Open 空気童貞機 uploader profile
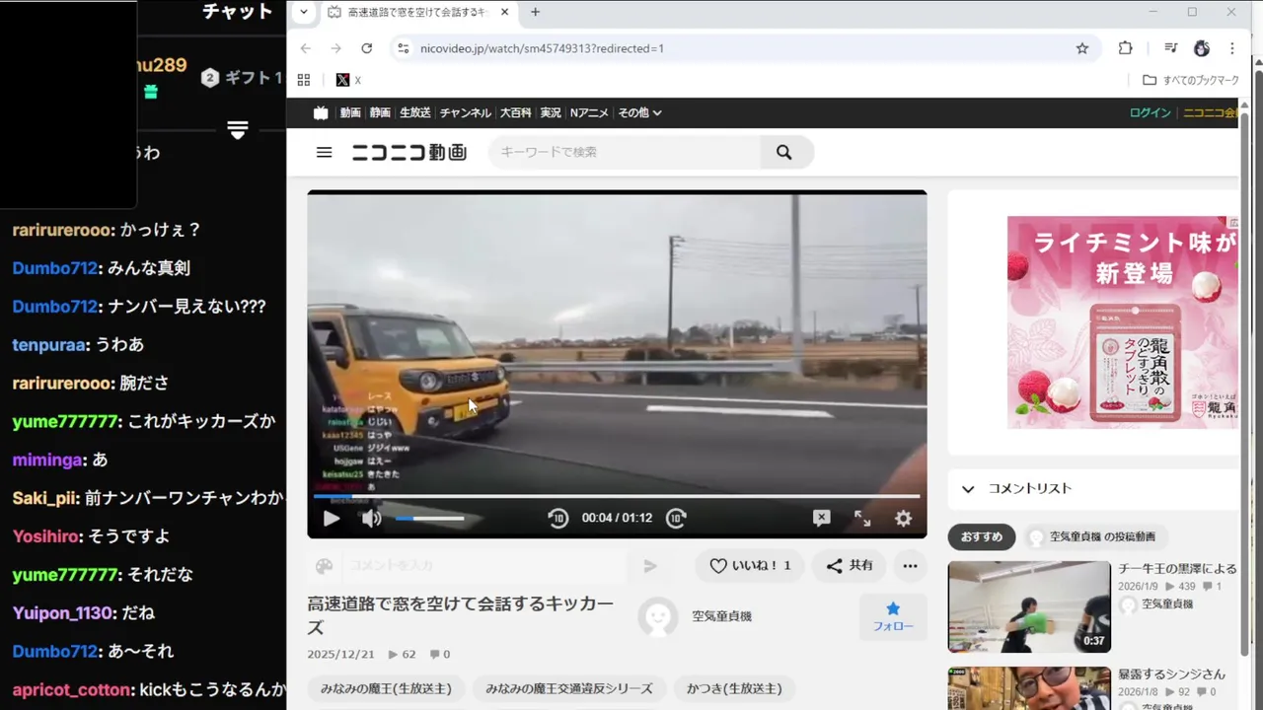The image size is (1263, 710). [721, 616]
